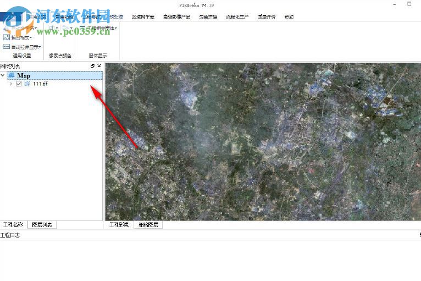Click the 输出格式 image icon

pos(7,37)
